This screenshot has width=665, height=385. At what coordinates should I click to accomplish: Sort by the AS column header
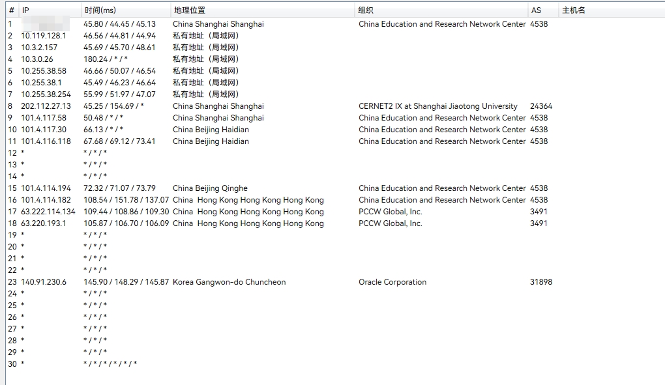(x=536, y=10)
